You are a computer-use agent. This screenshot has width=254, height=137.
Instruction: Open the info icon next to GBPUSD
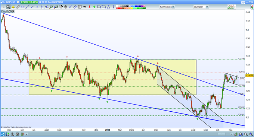tap(18, 2)
